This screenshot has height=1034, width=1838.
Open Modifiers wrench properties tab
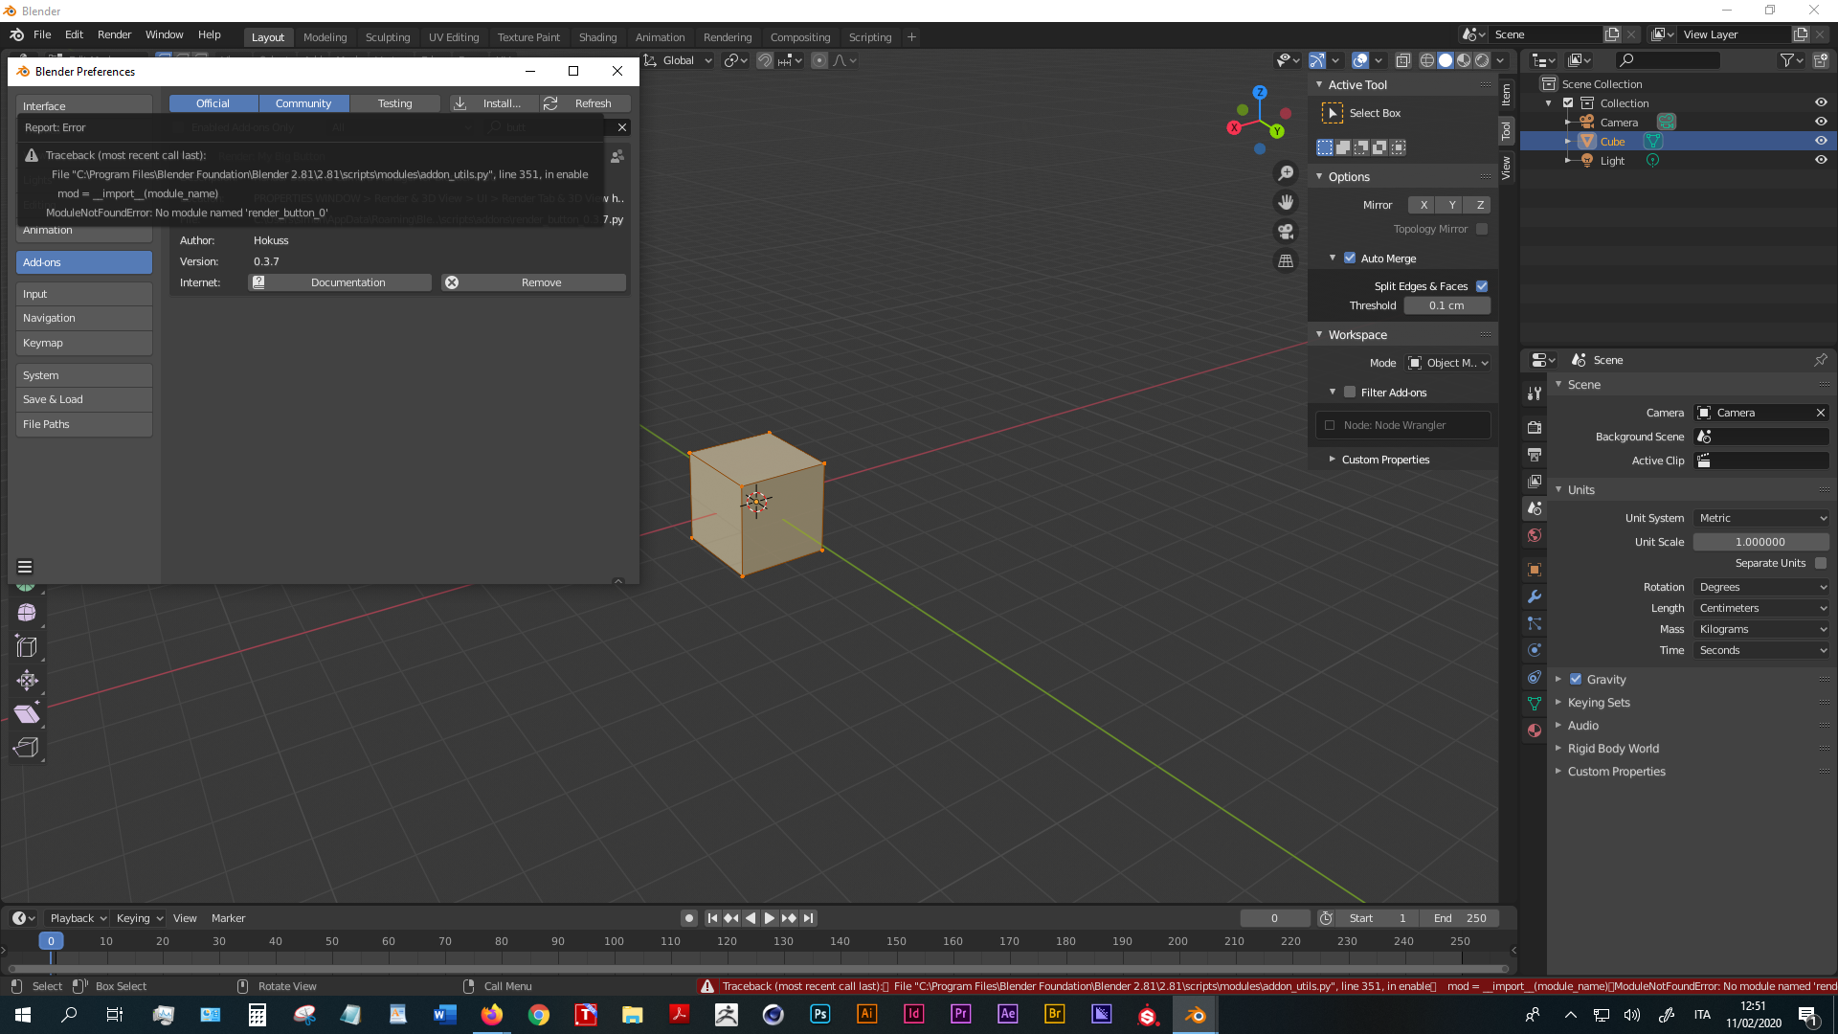click(x=1535, y=596)
